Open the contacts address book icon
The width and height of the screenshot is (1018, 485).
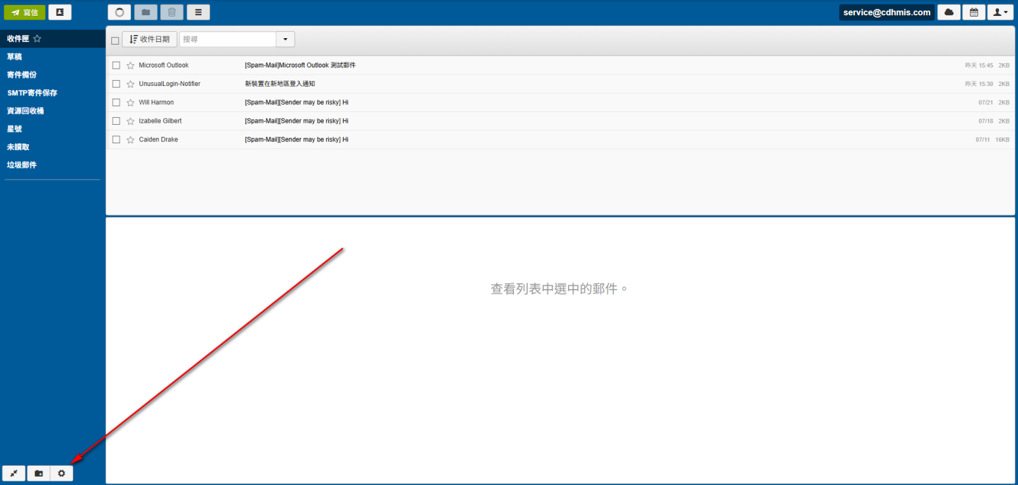(60, 12)
